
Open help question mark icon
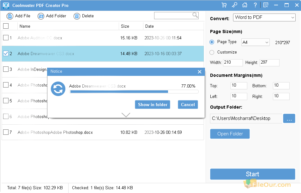pos(255,5)
